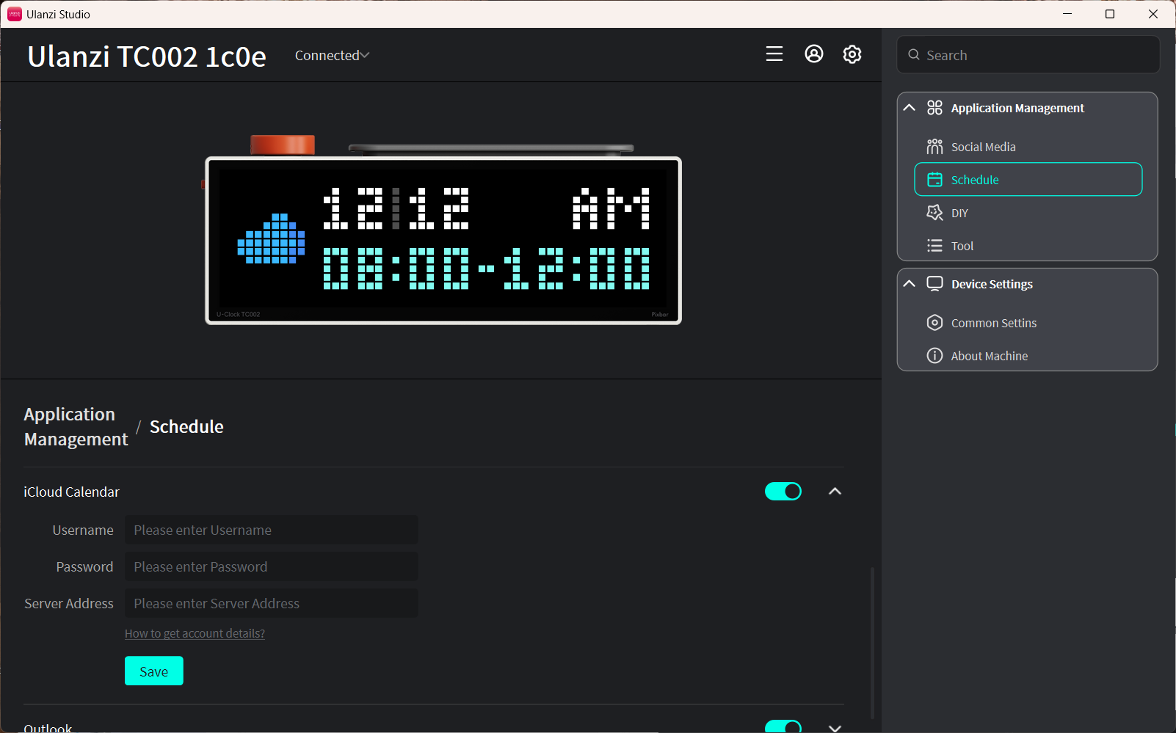The height and width of the screenshot is (733, 1176).
Task: Open DIY in the sidebar
Action: click(1028, 213)
